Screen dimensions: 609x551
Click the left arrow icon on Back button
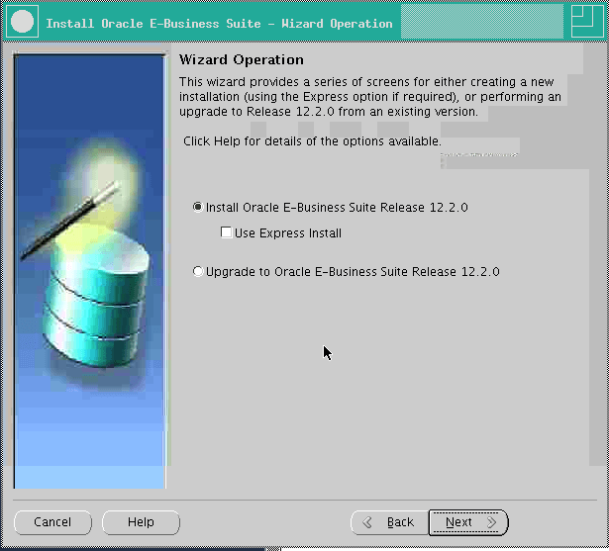[367, 522]
